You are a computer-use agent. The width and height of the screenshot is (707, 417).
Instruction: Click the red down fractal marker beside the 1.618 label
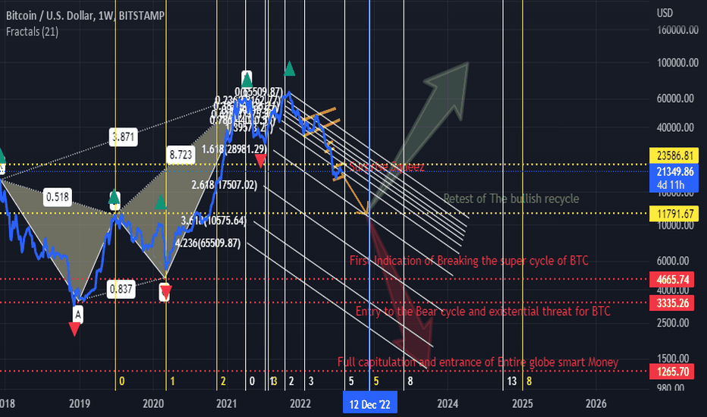[x=261, y=161]
